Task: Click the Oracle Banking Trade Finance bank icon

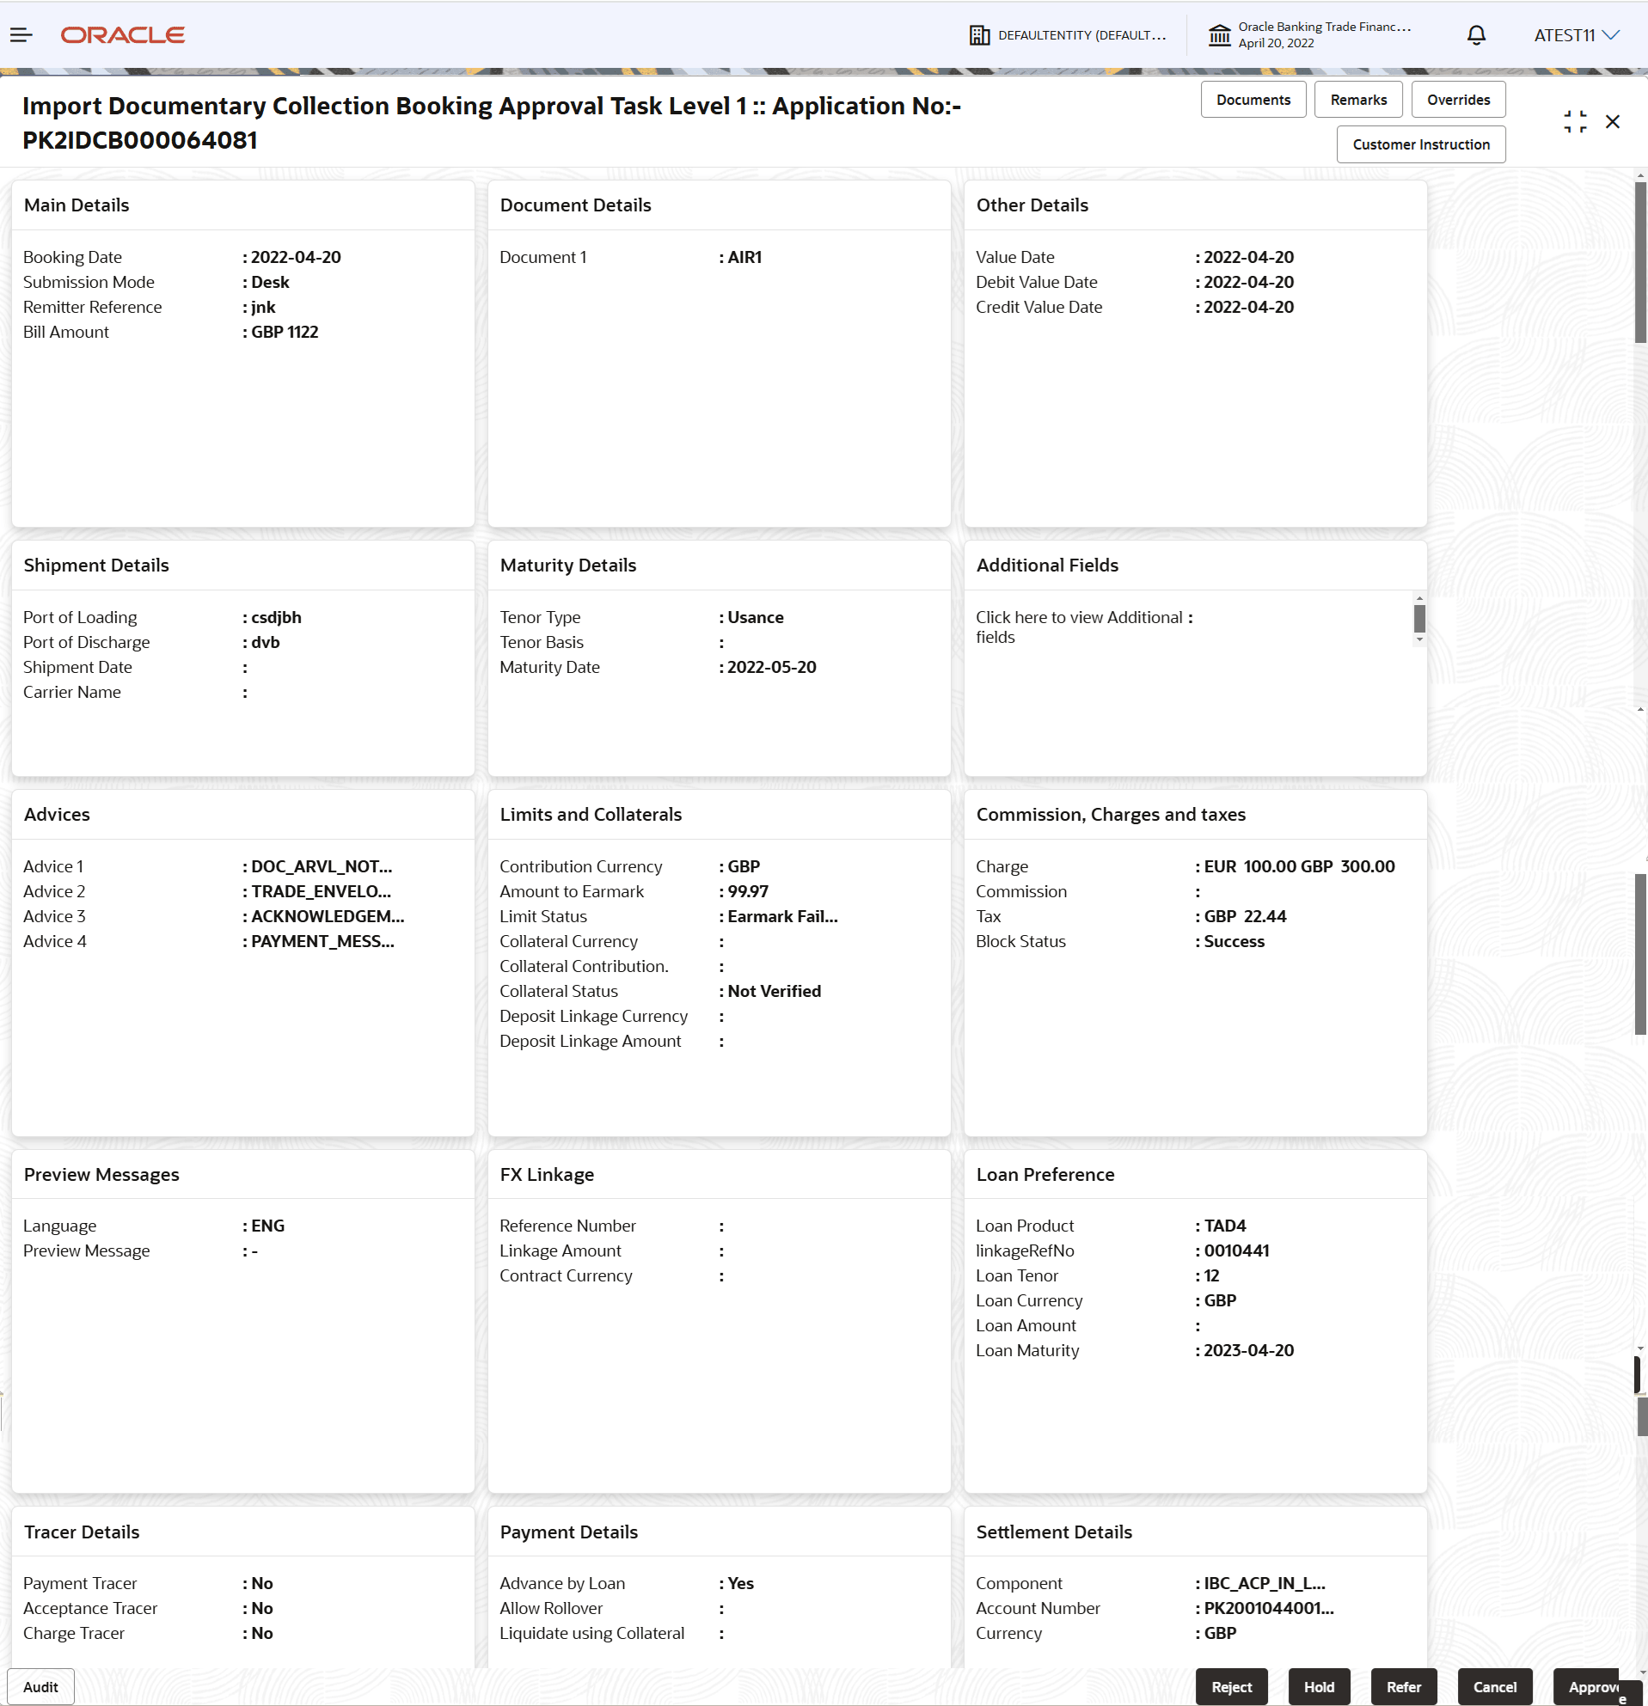Action: [1219, 35]
